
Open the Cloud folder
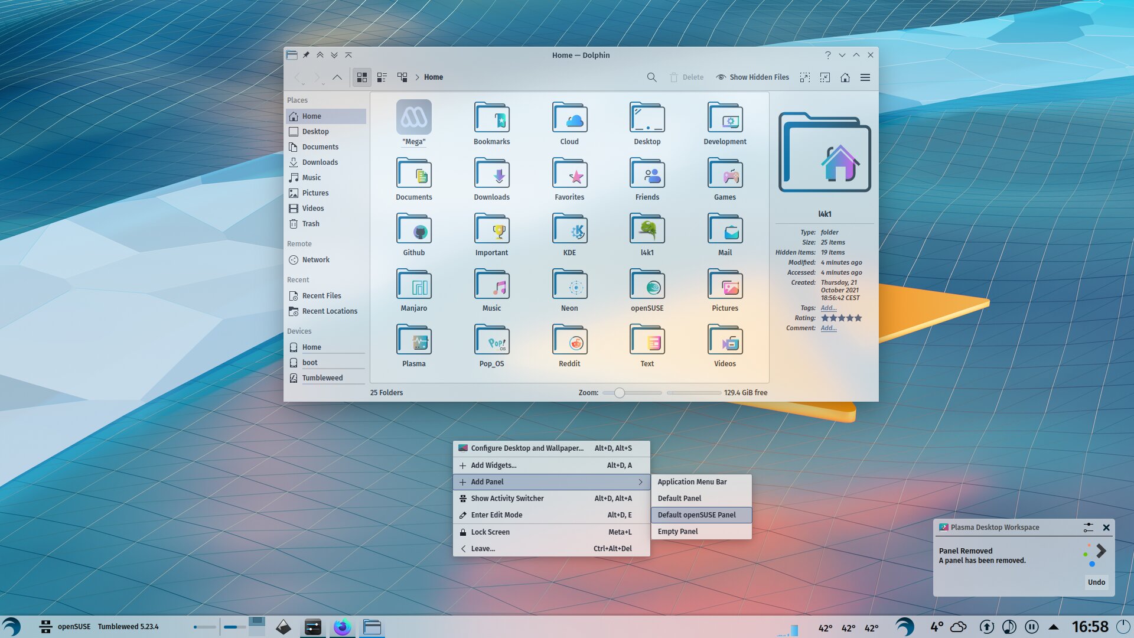tap(569, 123)
